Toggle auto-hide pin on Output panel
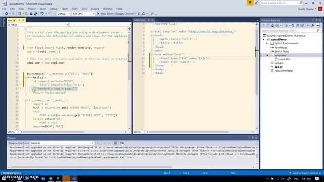The width and height of the screenshot is (324, 182). click(252, 138)
